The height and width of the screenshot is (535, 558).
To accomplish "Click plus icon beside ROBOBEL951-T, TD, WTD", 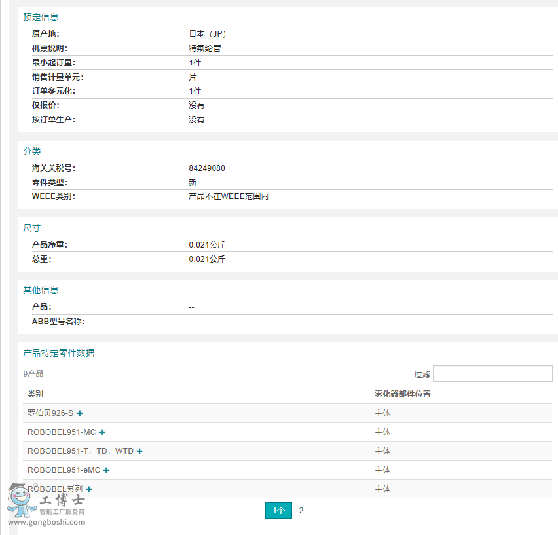I will coord(139,451).
